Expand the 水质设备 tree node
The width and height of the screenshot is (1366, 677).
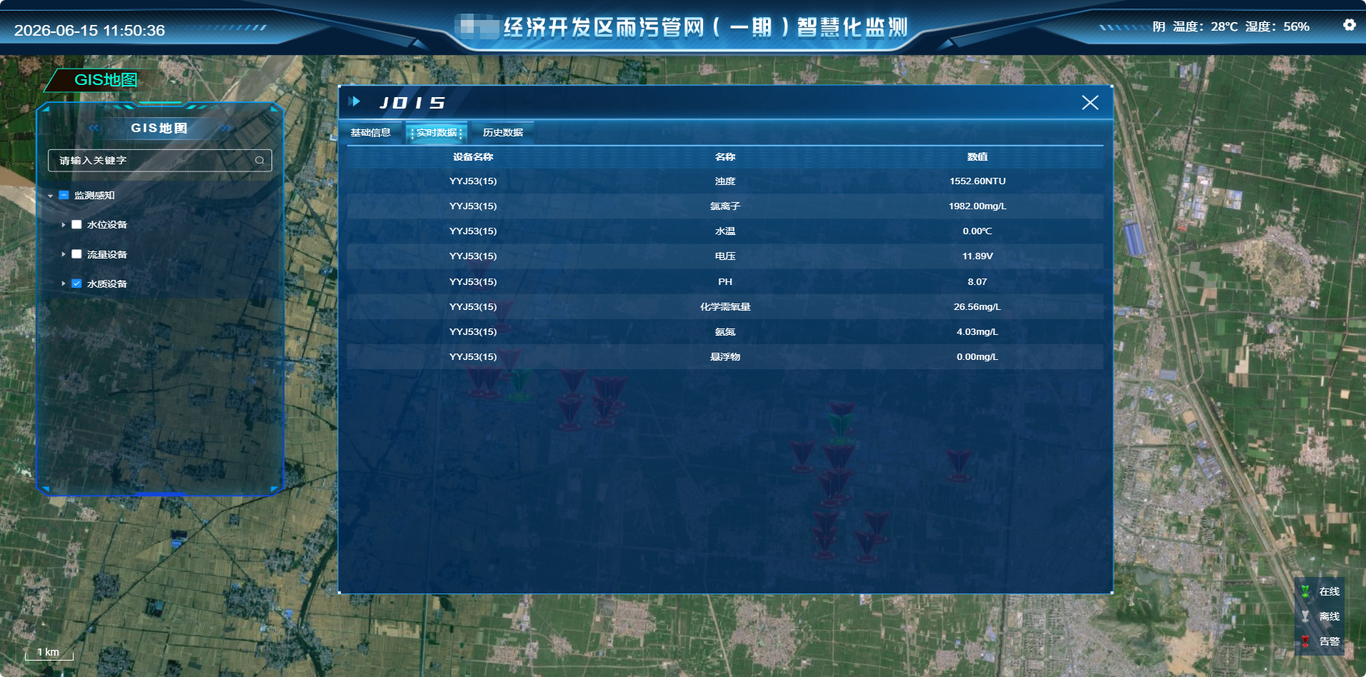(x=64, y=284)
